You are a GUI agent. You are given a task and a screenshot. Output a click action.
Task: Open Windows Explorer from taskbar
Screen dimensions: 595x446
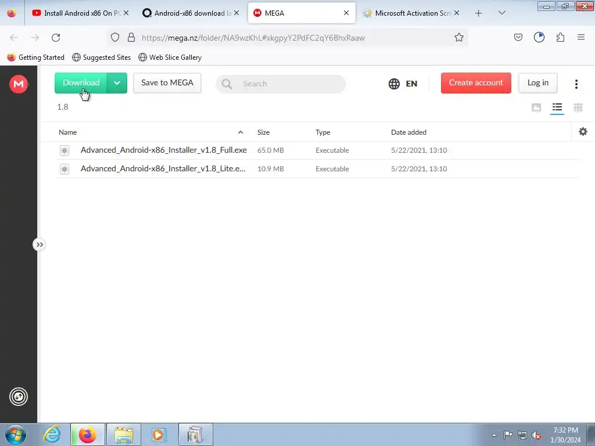click(124, 434)
